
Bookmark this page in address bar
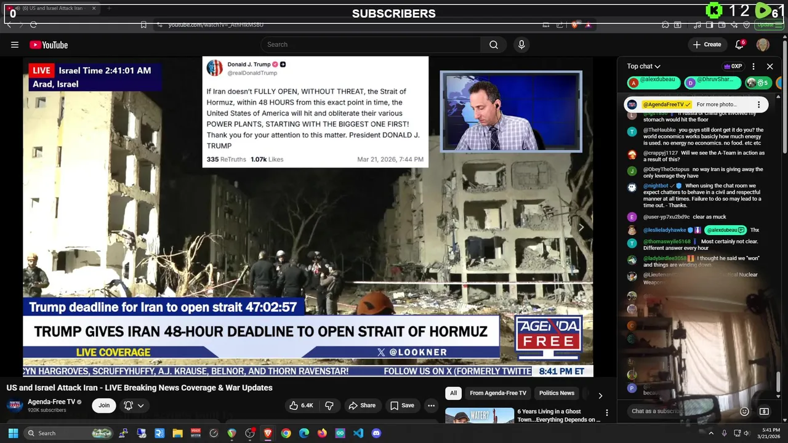[143, 25]
